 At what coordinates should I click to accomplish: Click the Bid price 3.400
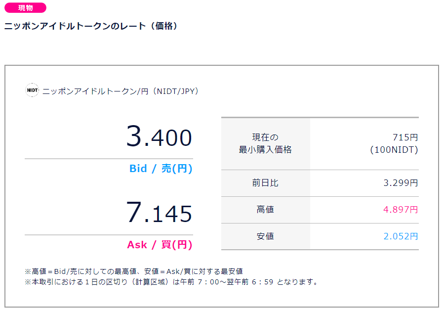(x=159, y=136)
